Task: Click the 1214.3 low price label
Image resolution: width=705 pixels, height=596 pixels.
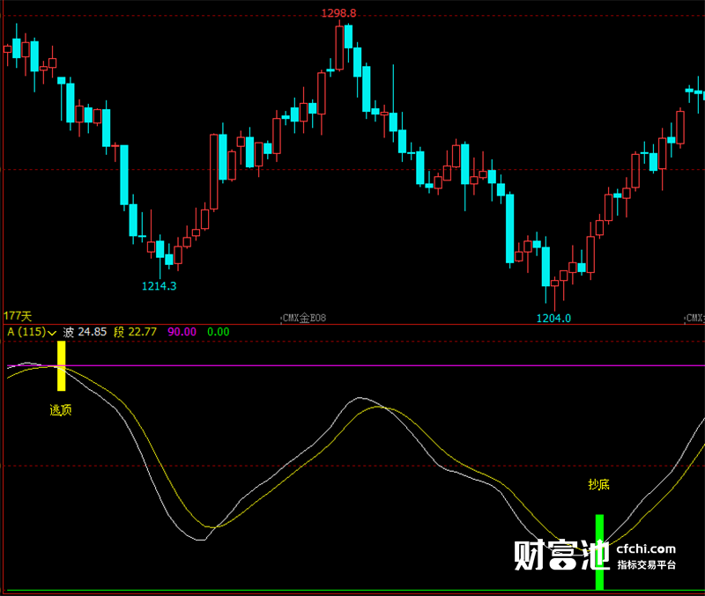Action: click(160, 286)
